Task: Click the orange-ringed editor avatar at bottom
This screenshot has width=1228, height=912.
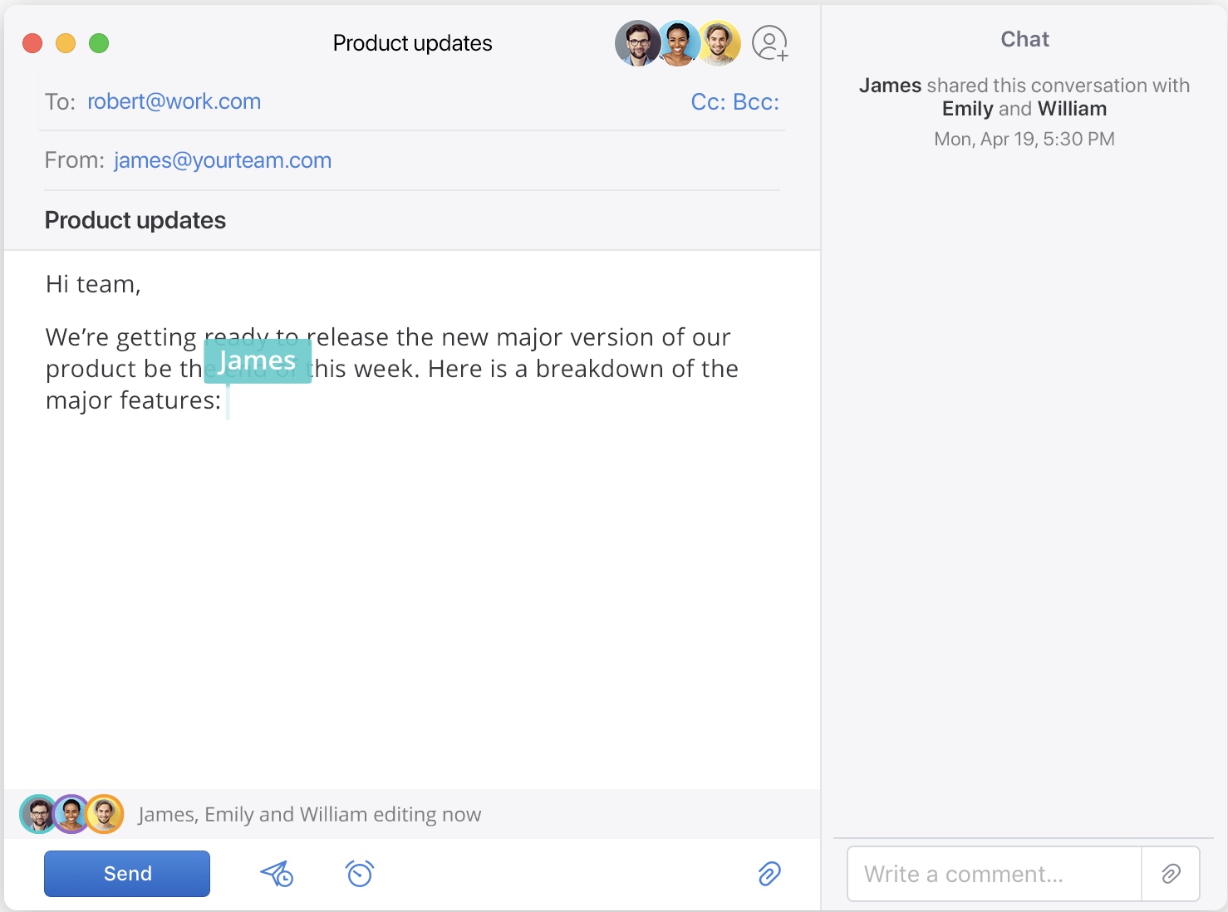Action: coord(106,814)
